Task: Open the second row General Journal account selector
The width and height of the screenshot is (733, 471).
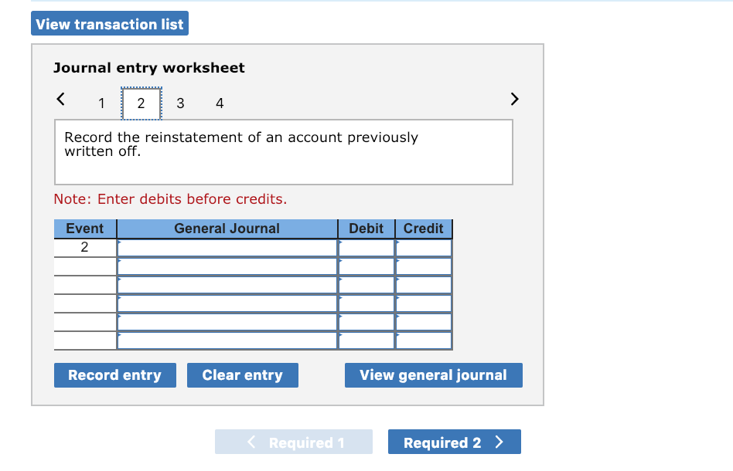Action: 227,266
